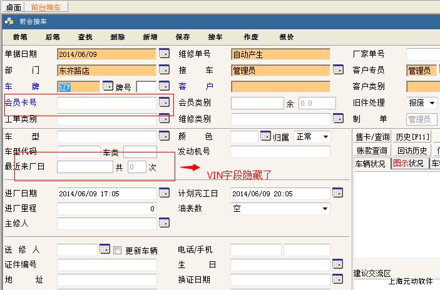Click lookup icon beside 会员卡号 field
Viewport: 440px width, 290px height.
164,102
